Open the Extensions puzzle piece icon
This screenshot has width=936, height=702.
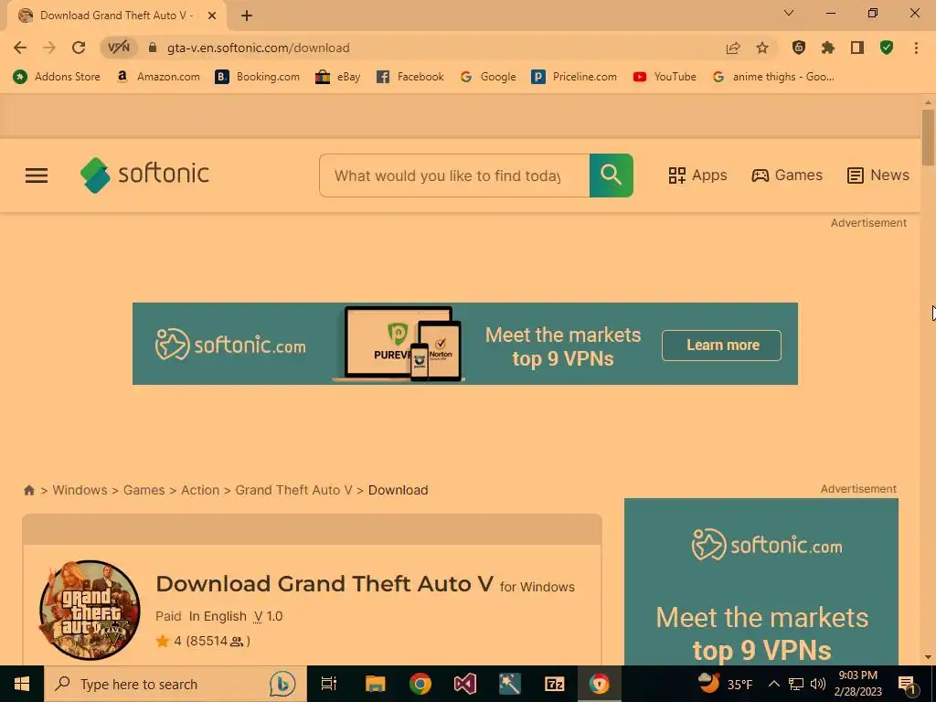[x=828, y=48]
